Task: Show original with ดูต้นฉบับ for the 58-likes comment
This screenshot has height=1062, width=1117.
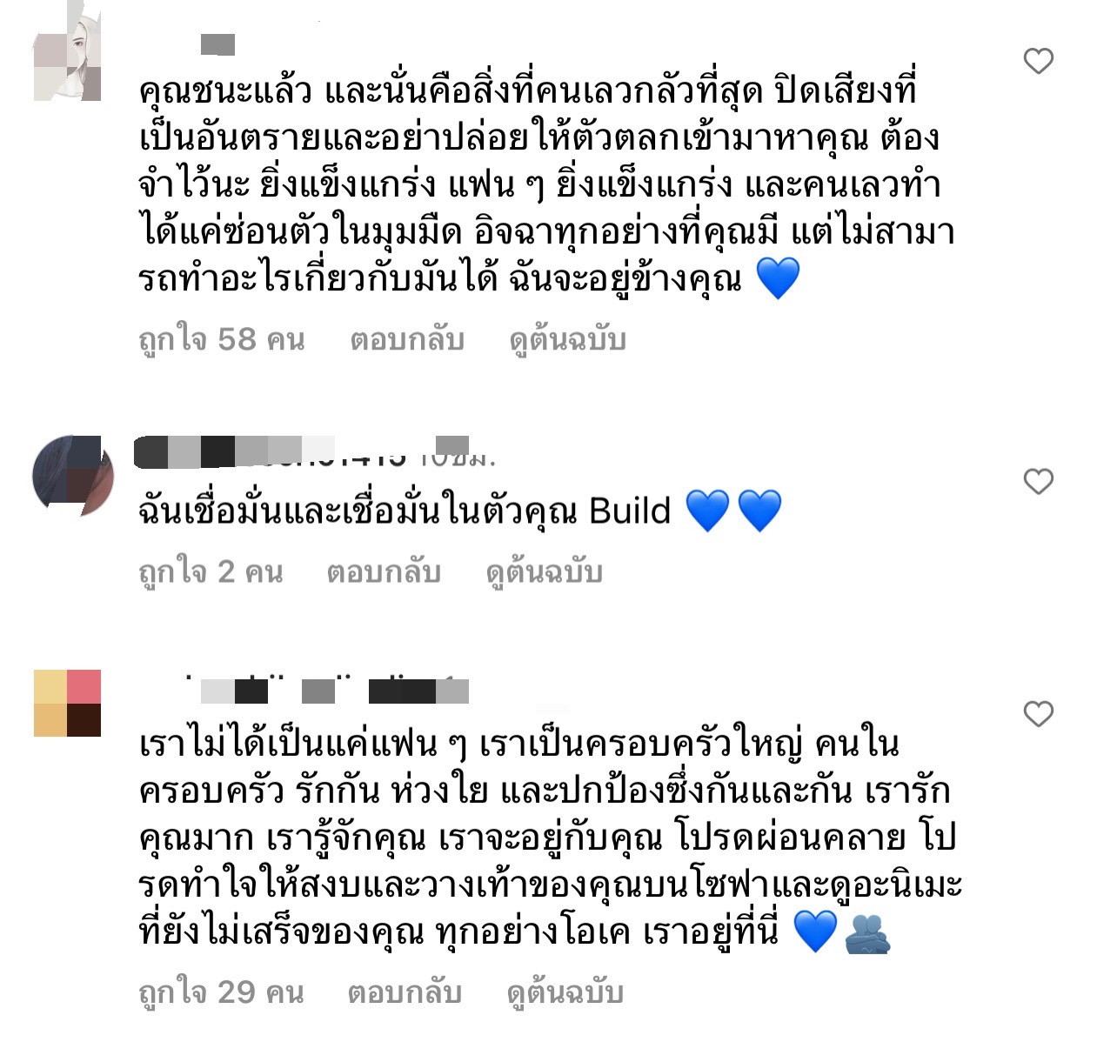Action: click(568, 339)
